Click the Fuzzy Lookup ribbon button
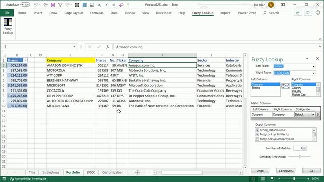This screenshot has width=324, height=182. (8, 26)
